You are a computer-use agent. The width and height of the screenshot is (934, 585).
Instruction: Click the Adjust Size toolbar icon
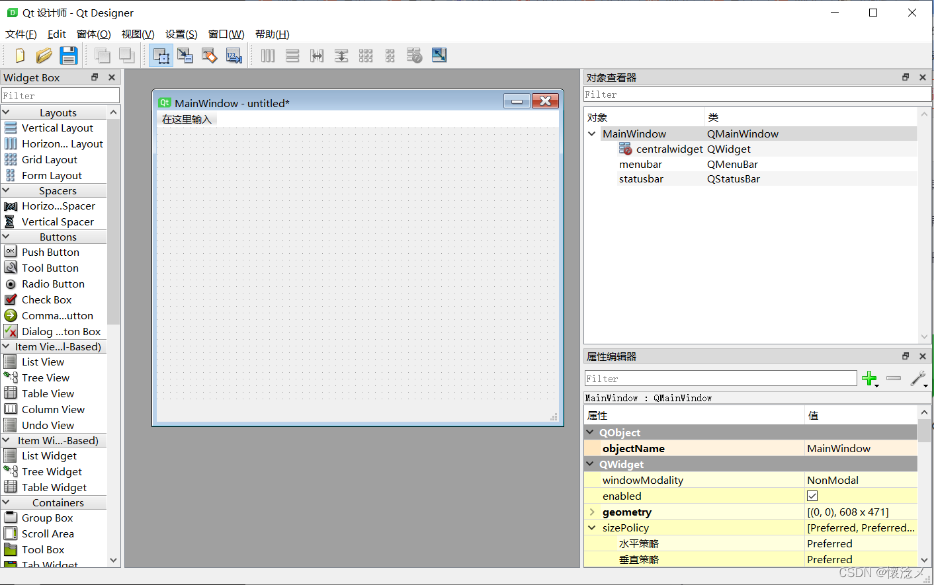[x=439, y=55]
